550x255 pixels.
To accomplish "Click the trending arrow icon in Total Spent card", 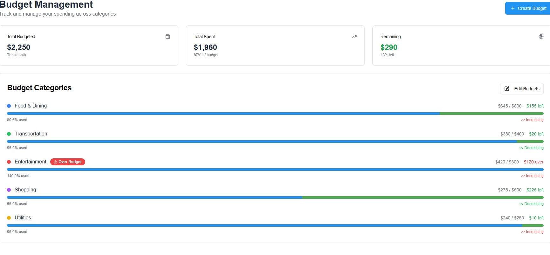I will pos(354,37).
